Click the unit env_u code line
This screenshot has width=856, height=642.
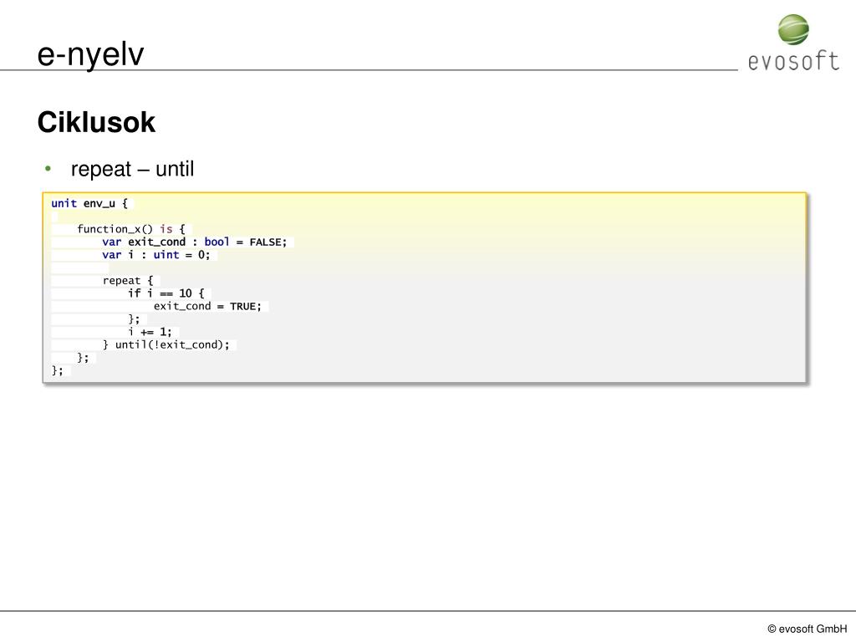(x=89, y=204)
